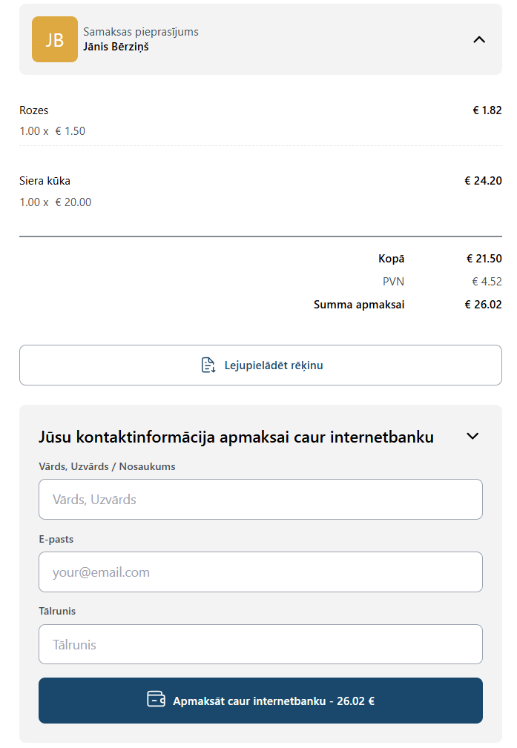Viewport: 517px width, 748px height.
Task: Collapse the kontaktinformācija section chevron
Action: pos(472,436)
